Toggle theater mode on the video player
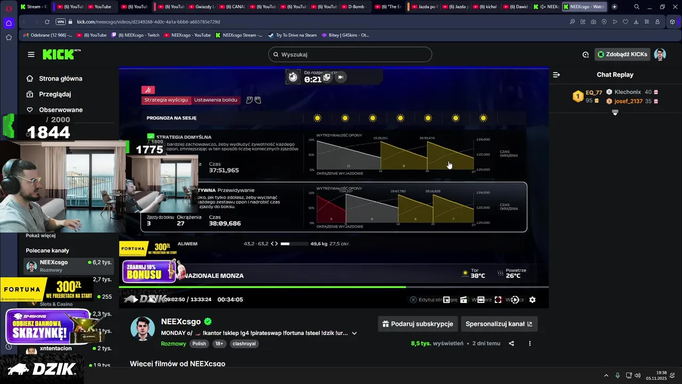682x384 pixels. coord(481,300)
